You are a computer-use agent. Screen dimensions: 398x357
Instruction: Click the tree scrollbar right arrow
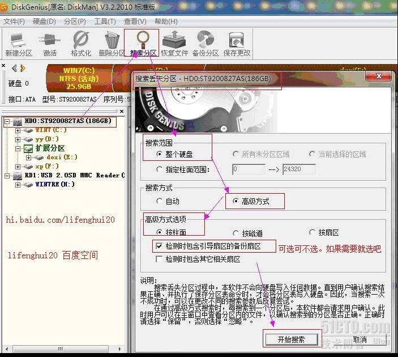click(x=120, y=349)
